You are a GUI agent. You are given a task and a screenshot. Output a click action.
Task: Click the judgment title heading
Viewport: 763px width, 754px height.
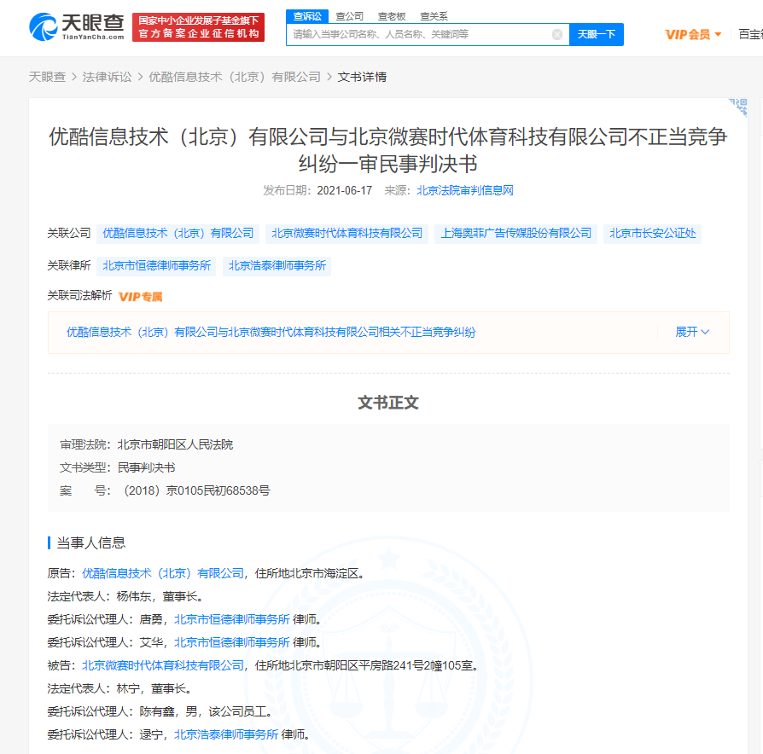pos(387,150)
